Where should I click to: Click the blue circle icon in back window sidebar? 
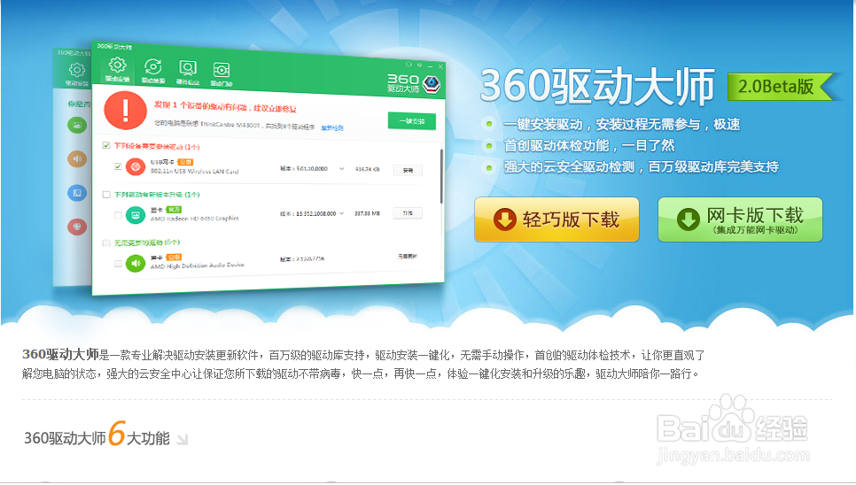(77, 192)
